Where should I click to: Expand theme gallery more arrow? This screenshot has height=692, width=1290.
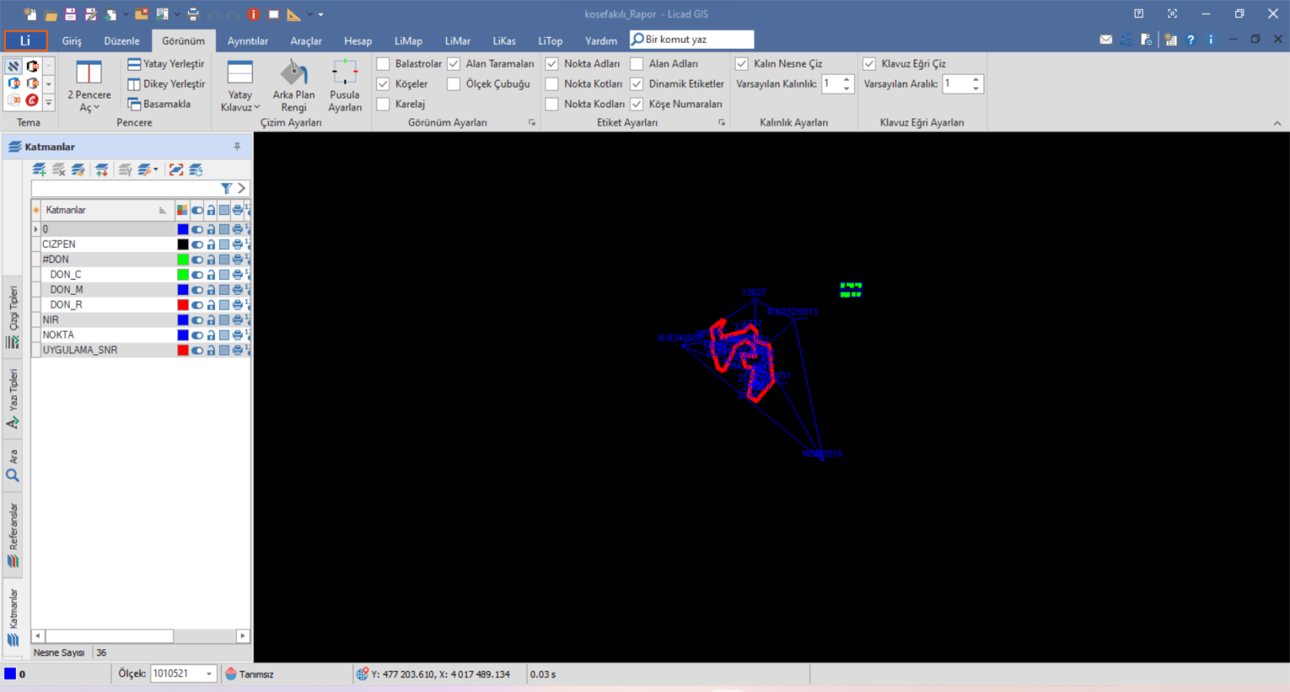48,101
